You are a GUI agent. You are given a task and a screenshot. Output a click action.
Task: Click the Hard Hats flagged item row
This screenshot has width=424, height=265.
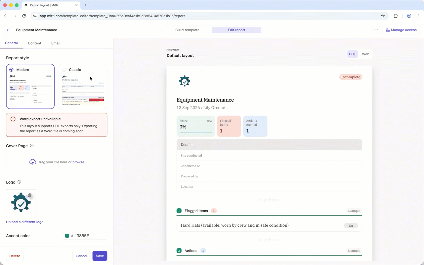[269, 226]
